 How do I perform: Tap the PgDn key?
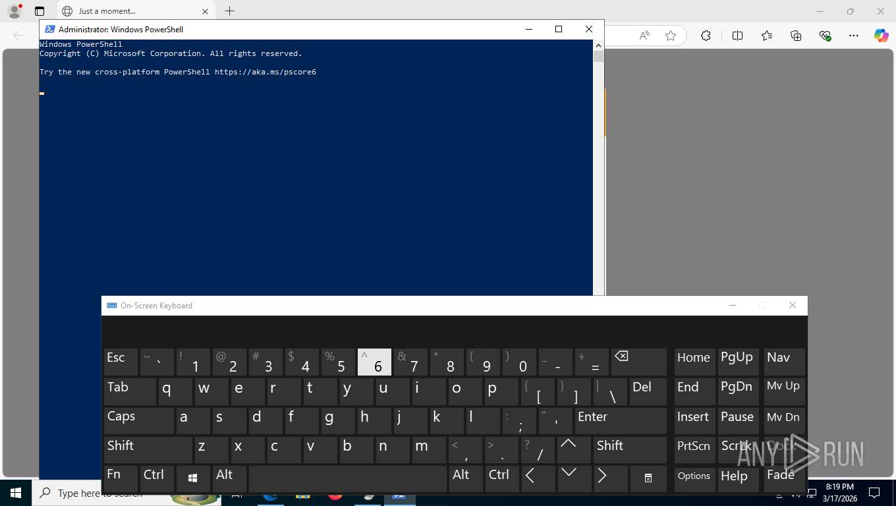pos(738,391)
